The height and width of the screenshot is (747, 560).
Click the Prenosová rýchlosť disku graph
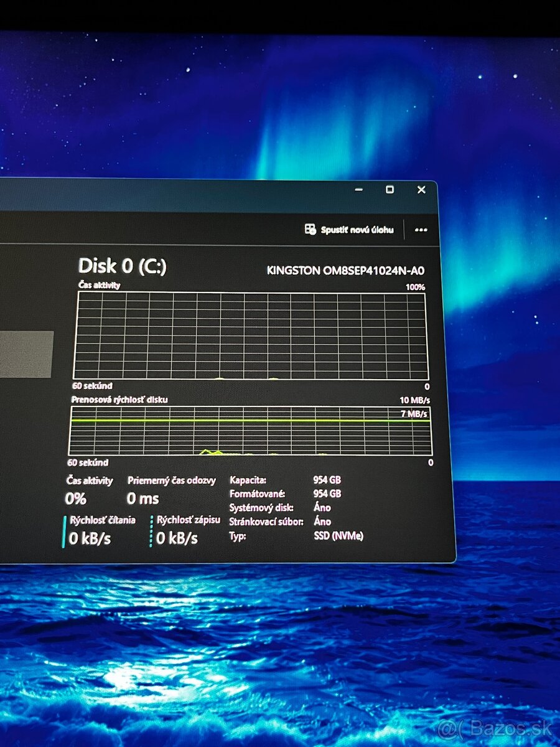click(x=250, y=431)
